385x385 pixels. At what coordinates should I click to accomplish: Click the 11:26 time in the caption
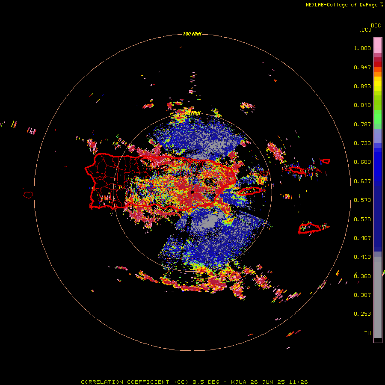point(298,382)
